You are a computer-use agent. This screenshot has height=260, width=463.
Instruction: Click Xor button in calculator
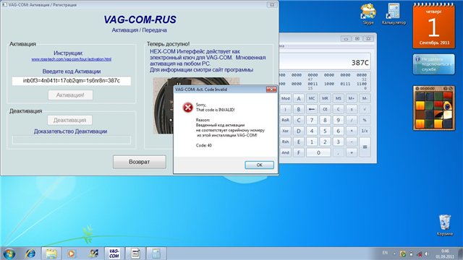[285, 131]
